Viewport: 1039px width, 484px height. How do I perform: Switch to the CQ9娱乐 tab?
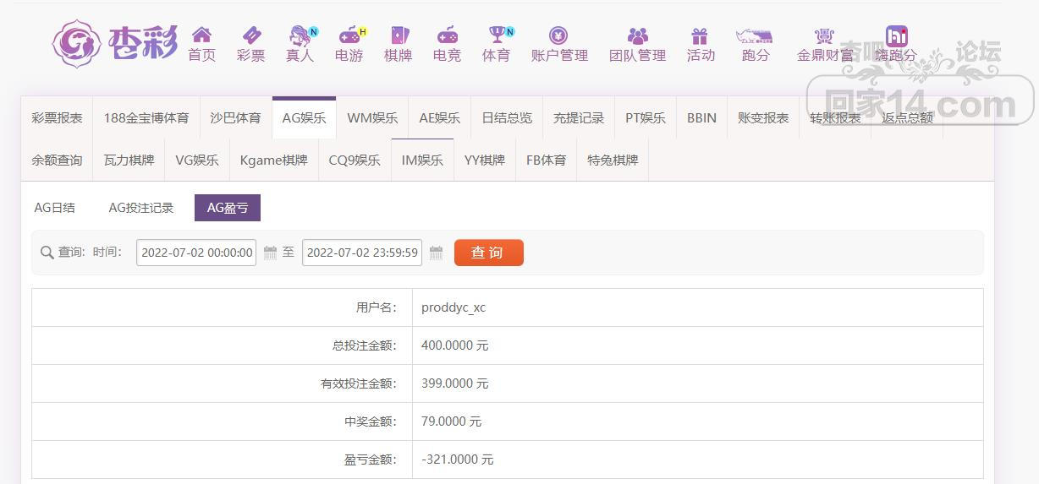[x=355, y=160]
